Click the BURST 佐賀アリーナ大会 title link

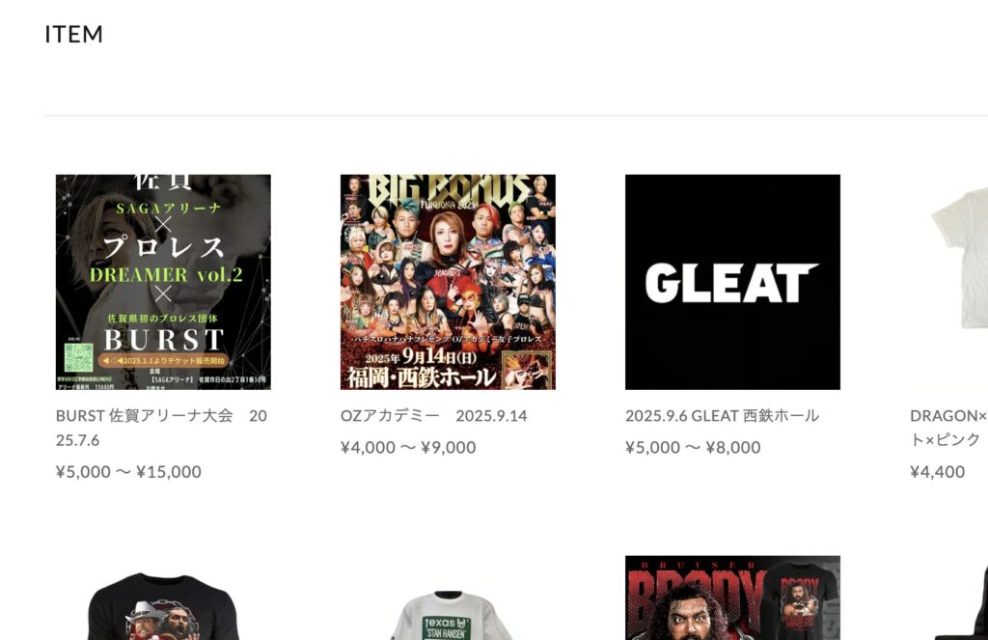tap(161, 428)
